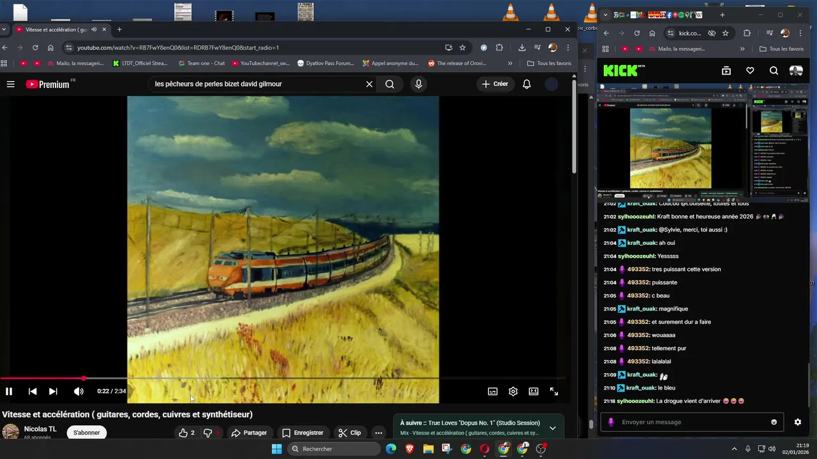Open Nicolas TL channel name link
The height and width of the screenshot is (459, 817).
pyautogui.click(x=40, y=429)
